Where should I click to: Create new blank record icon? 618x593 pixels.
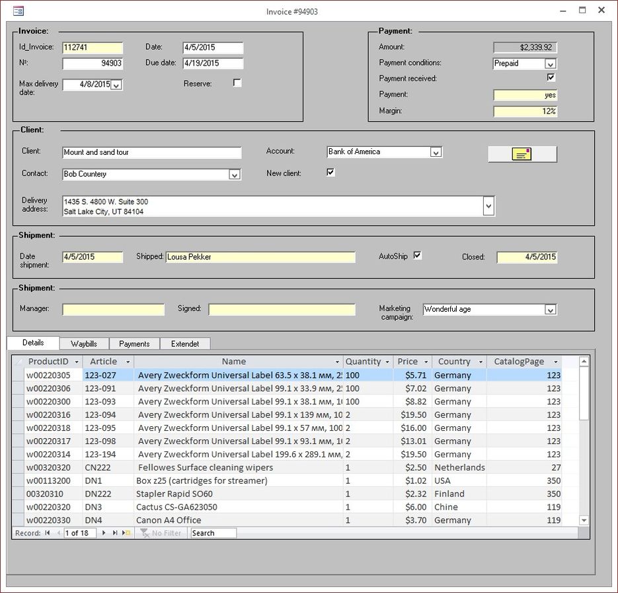(126, 533)
